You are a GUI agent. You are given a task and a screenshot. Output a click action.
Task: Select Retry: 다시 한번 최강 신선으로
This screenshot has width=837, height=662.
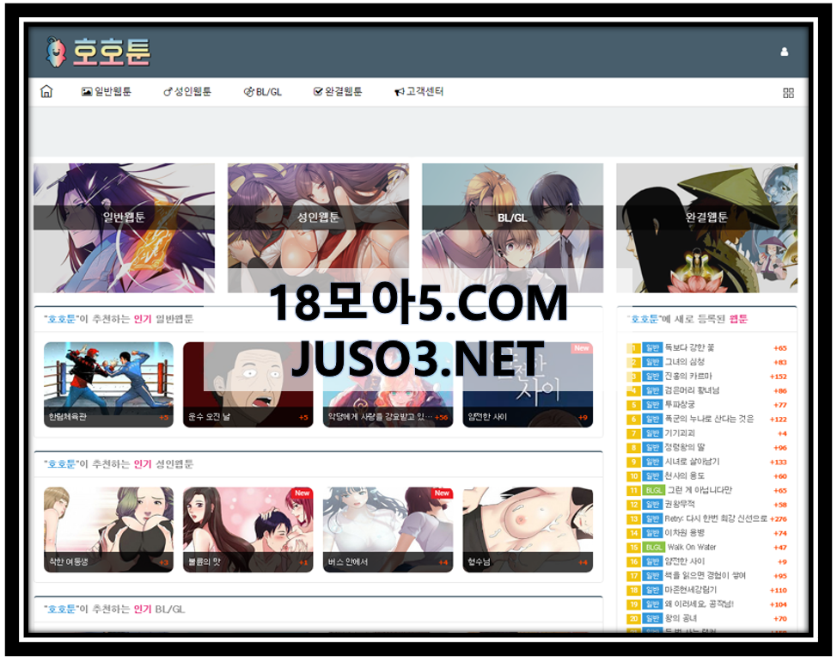[x=716, y=518]
